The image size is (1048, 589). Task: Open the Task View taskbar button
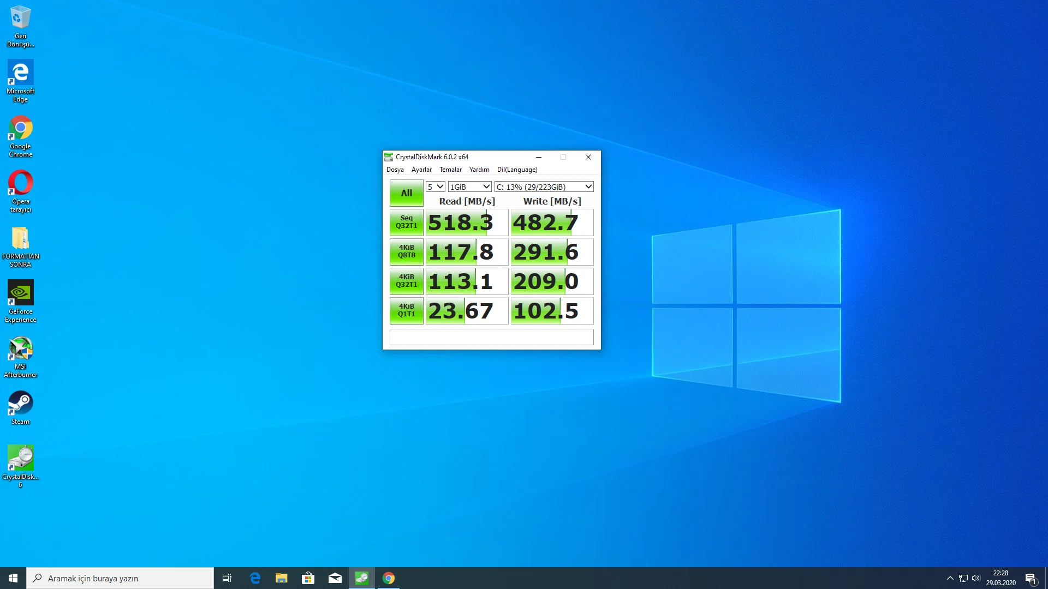pos(227,578)
